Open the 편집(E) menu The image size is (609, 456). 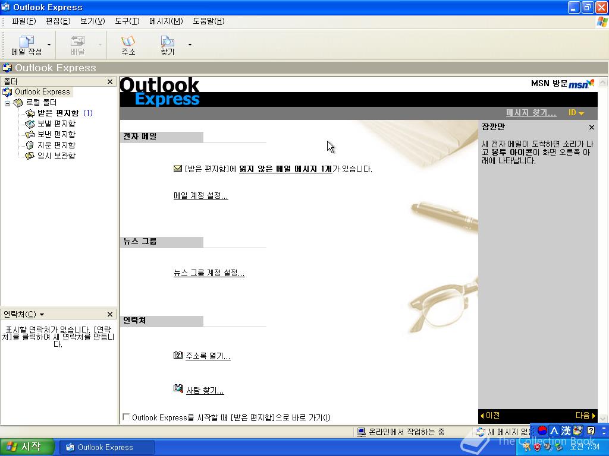tap(58, 21)
